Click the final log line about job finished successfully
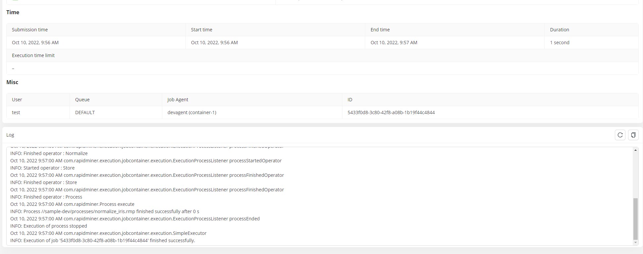 point(103,240)
